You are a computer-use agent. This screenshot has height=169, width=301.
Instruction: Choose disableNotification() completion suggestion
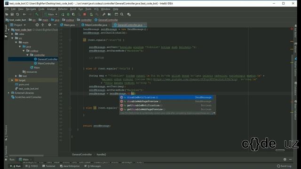pos(166,97)
